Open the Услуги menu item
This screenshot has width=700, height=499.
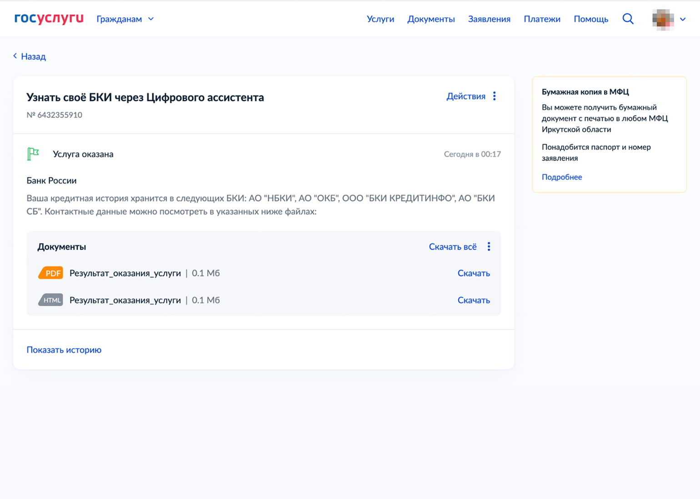(x=380, y=19)
